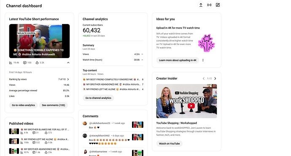This screenshot has height=156, width=291.
Task: Click the go live broadcast icon
Action: [209, 5]
